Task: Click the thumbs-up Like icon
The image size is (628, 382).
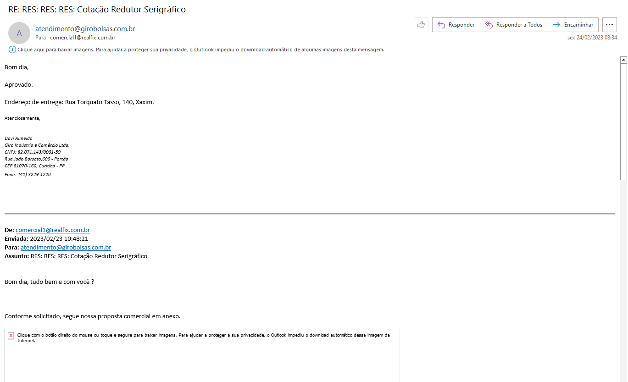Action: pyautogui.click(x=421, y=25)
